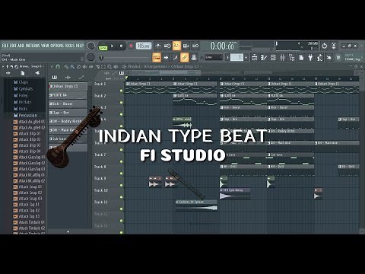The height and width of the screenshot is (274, 365).
Task: Click the browser file page icon
Action: coord(23,73)
